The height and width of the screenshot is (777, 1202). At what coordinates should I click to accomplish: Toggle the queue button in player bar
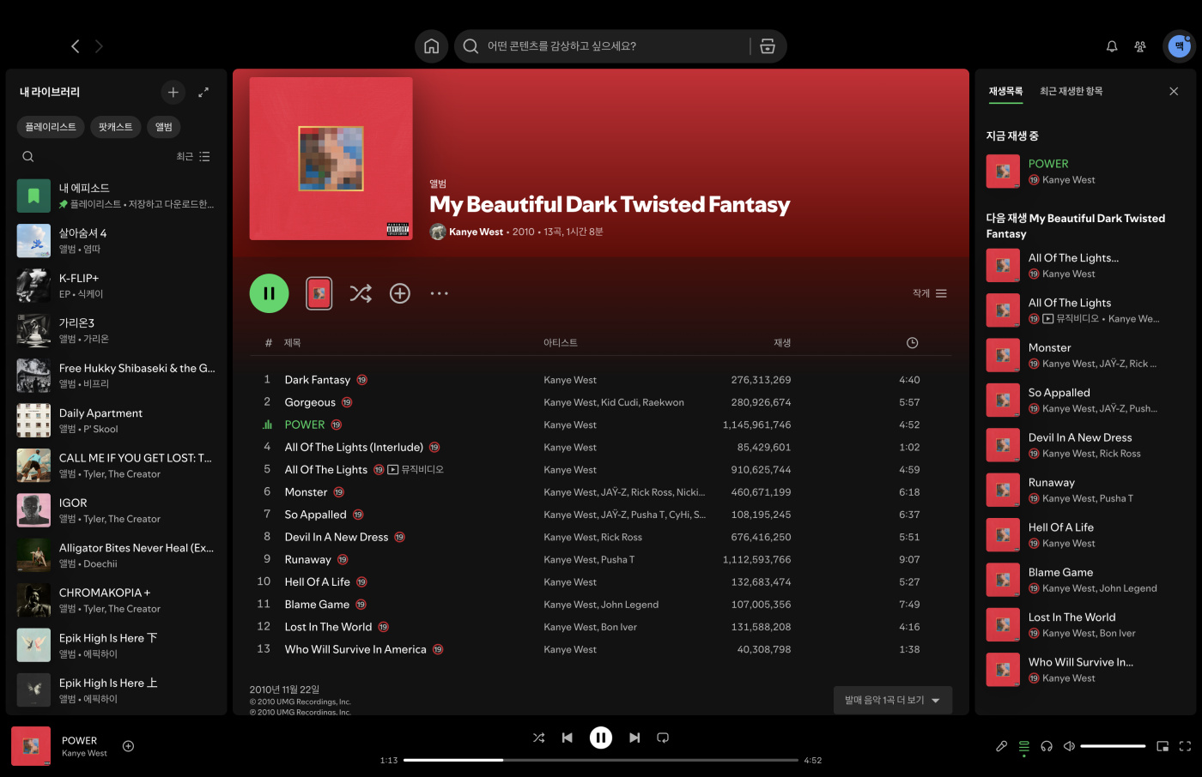click(x=1023, y=746)
